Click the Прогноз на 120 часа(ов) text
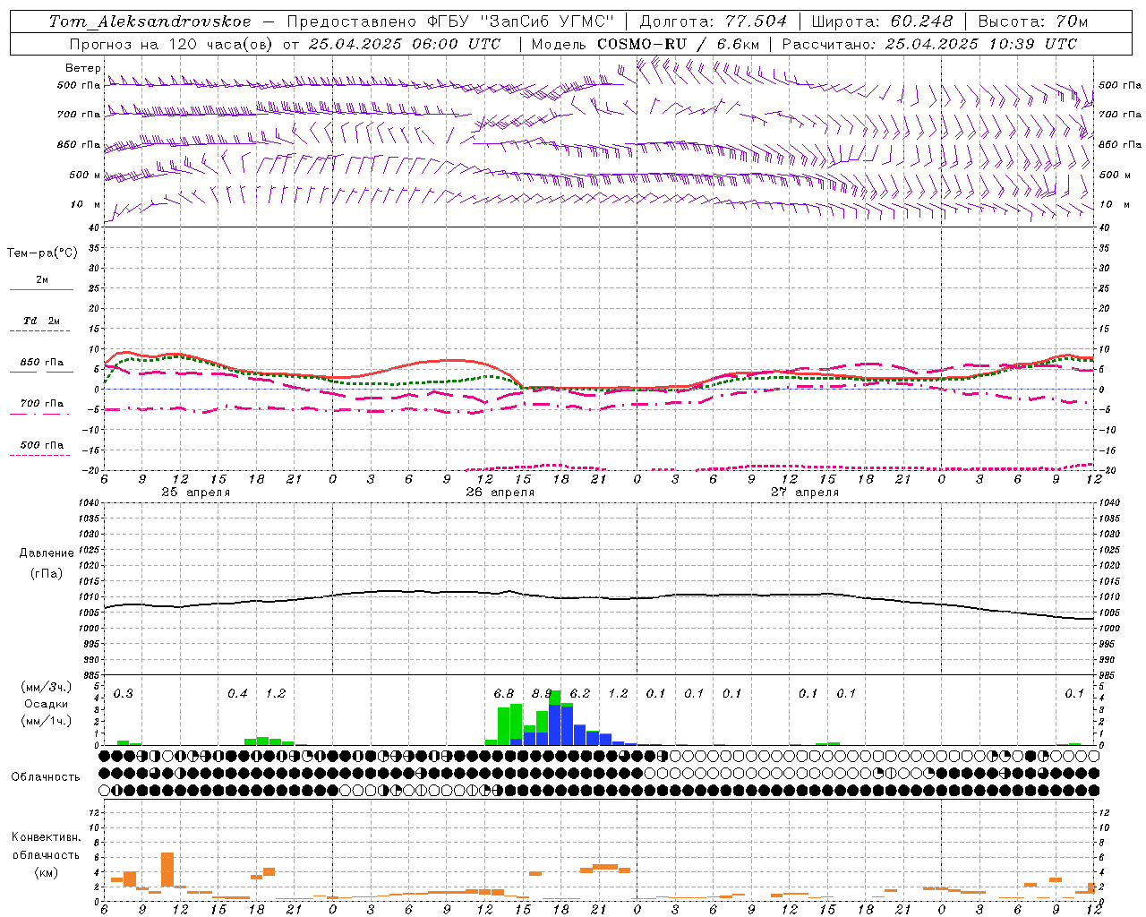Viewport: 1146px width, 917px height. 173,44
